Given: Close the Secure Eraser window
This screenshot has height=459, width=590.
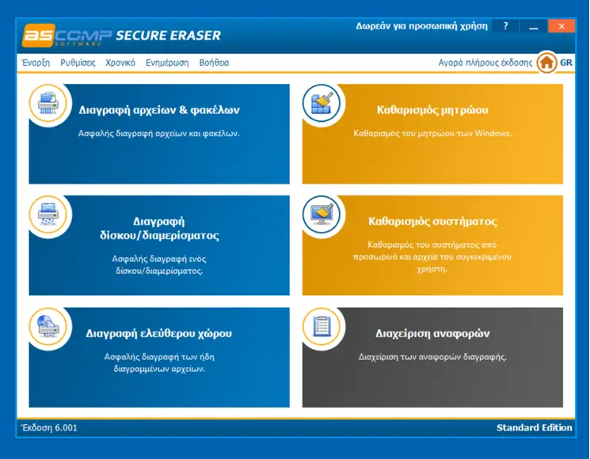Looking at the screenshot, I should click(561, 26).
